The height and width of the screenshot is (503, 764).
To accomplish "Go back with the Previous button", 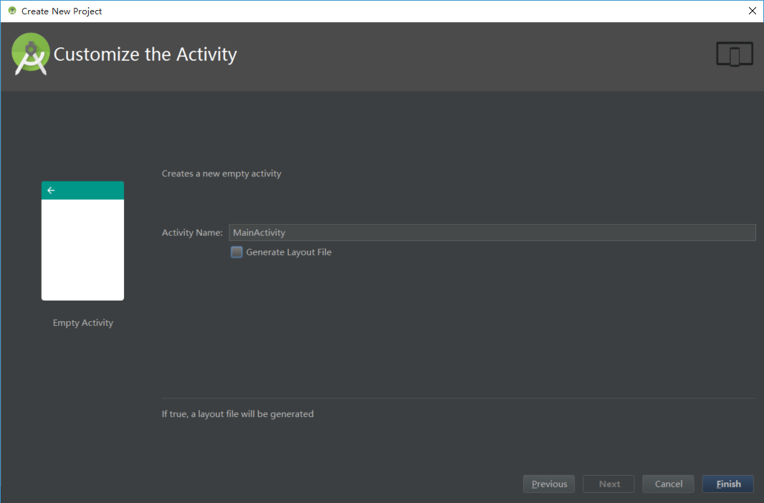I will click(549, 484).
